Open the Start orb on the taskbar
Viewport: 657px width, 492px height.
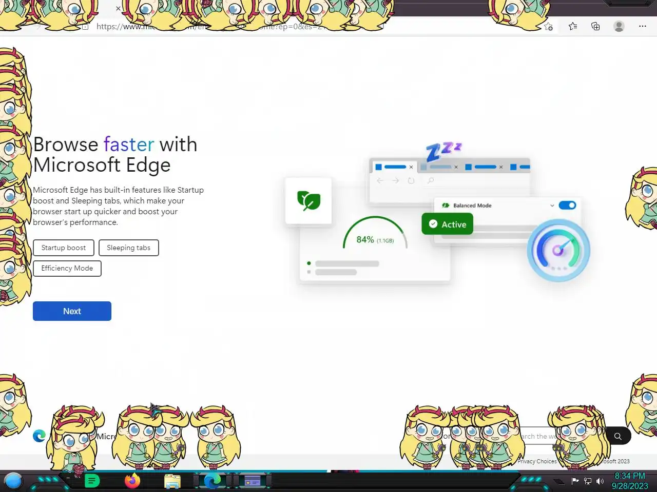point(13,481)
